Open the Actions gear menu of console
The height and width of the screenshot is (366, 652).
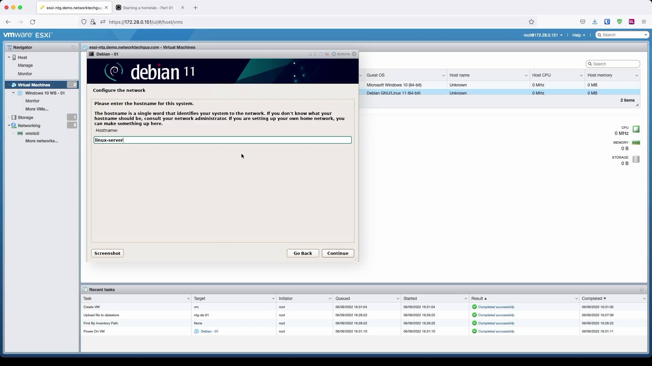(341, 54)
